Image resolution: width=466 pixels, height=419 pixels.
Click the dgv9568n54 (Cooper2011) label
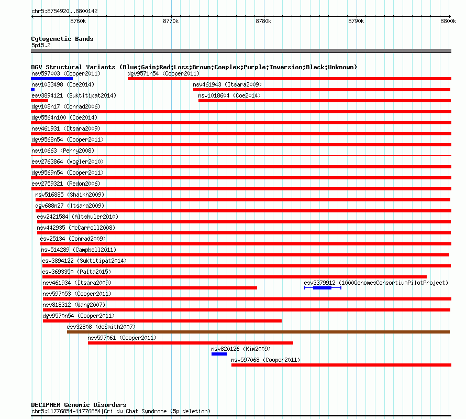coord(68,139)
